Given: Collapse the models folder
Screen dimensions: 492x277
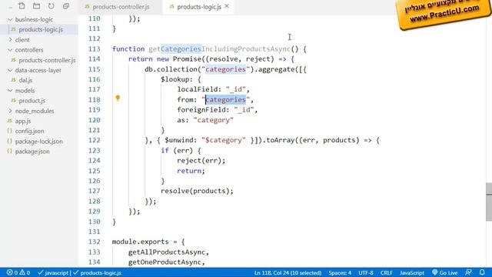Looking at the screenshot, I should 25,91.
